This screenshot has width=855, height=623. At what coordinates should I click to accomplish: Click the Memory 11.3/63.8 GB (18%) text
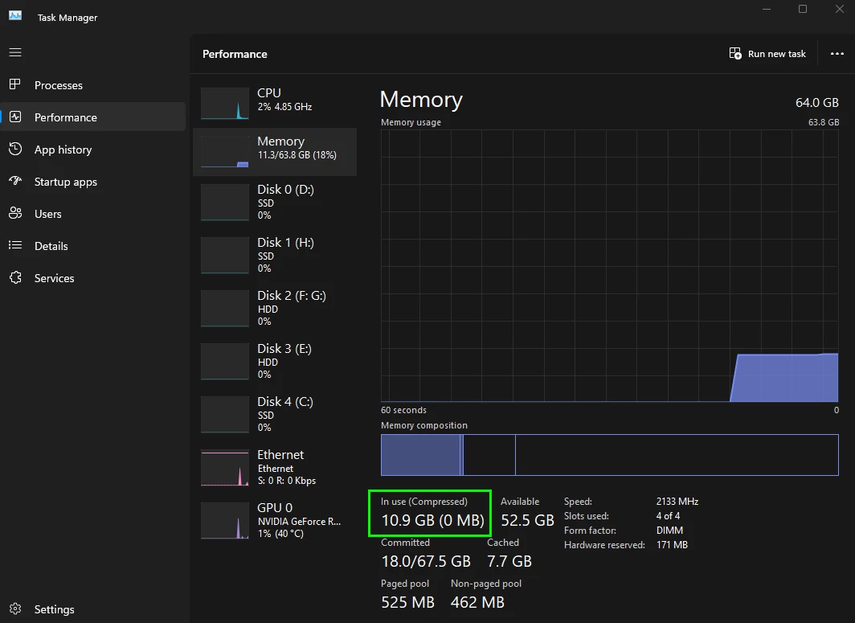(x=297, y=155)
